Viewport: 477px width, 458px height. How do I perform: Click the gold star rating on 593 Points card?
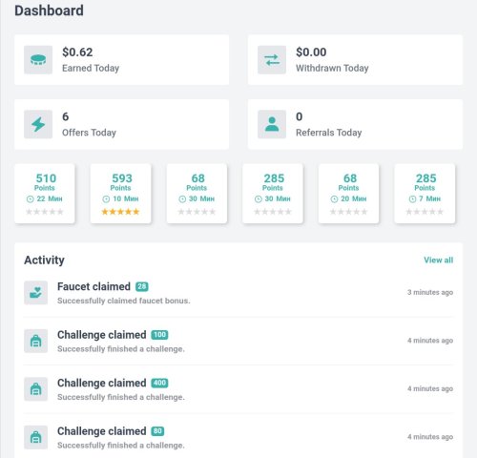pos(120,212)
